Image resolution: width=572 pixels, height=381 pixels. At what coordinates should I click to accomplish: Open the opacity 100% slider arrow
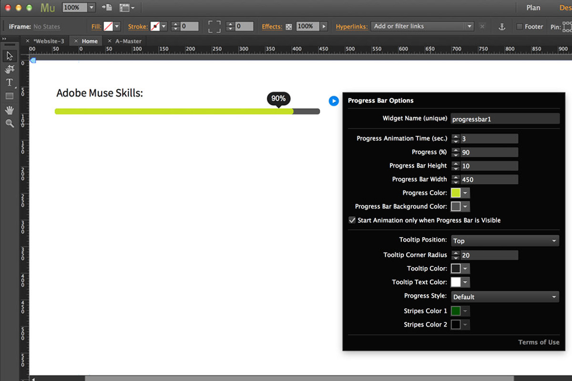324,27
